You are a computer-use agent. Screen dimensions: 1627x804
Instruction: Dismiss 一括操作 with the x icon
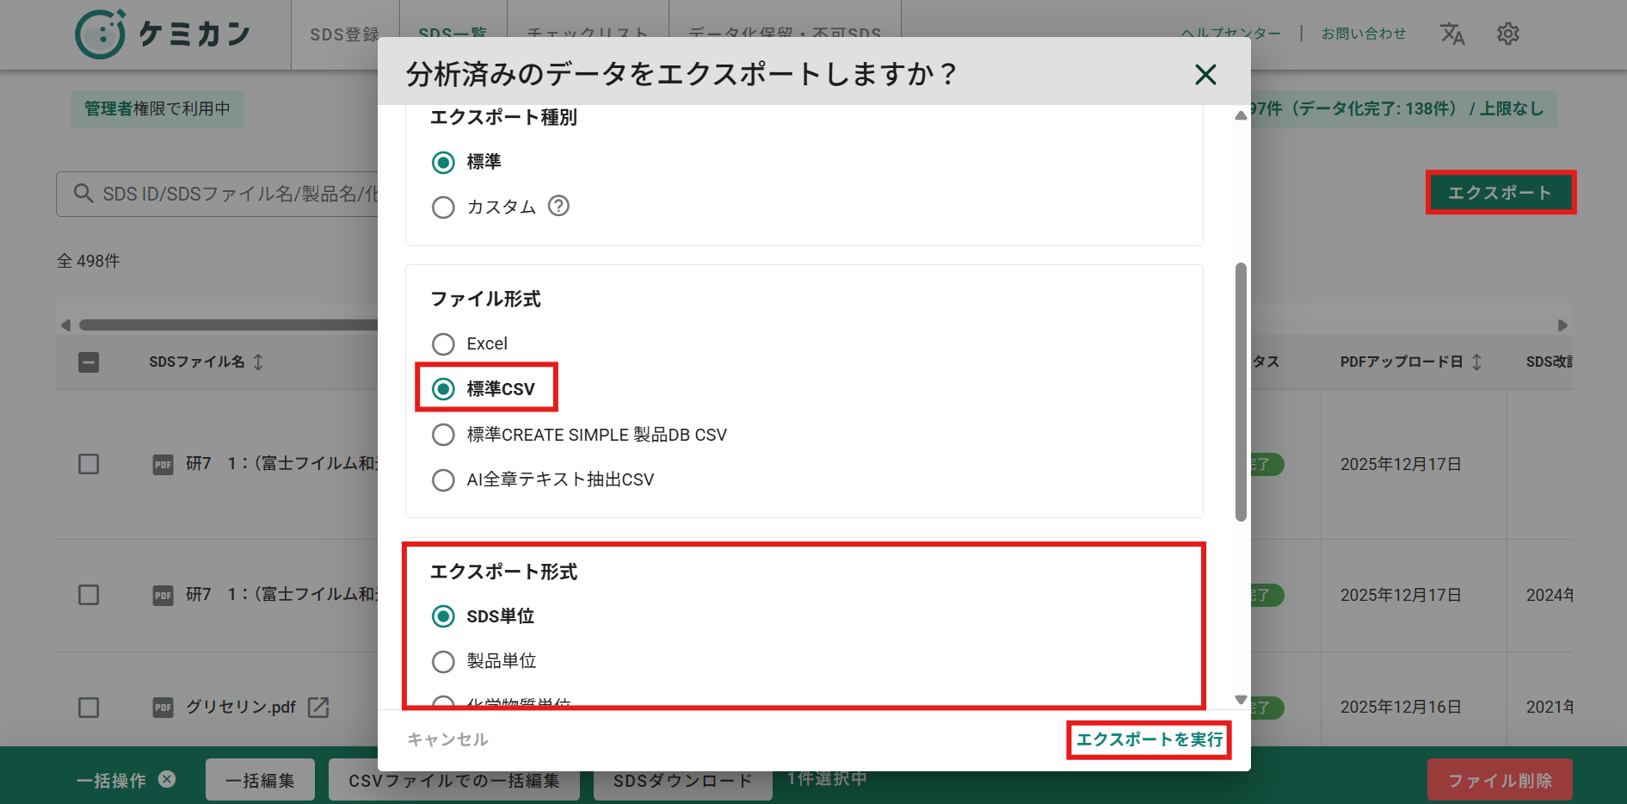coord(167,779)
